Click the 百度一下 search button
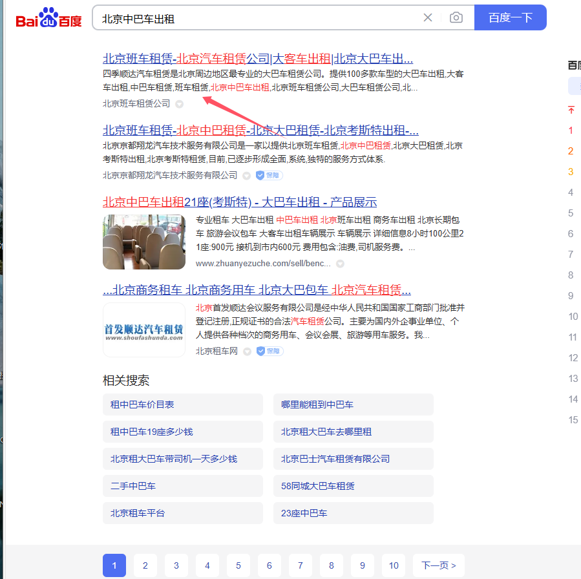 [510, 17]
